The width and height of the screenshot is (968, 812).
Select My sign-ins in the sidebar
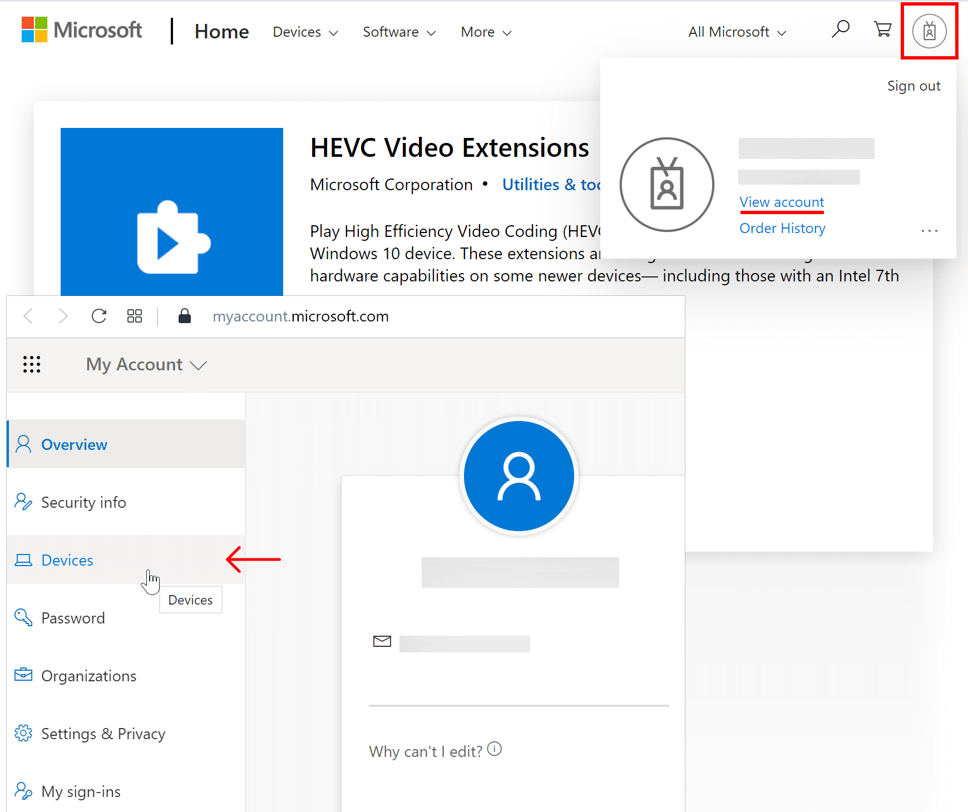(x=126, y=791)
